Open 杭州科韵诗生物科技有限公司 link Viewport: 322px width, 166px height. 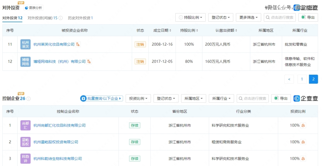[x=58, y=159]
